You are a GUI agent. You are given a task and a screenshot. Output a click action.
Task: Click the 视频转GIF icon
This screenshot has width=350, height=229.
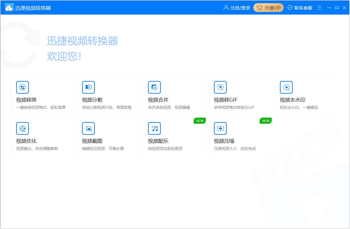click(220, 87)
